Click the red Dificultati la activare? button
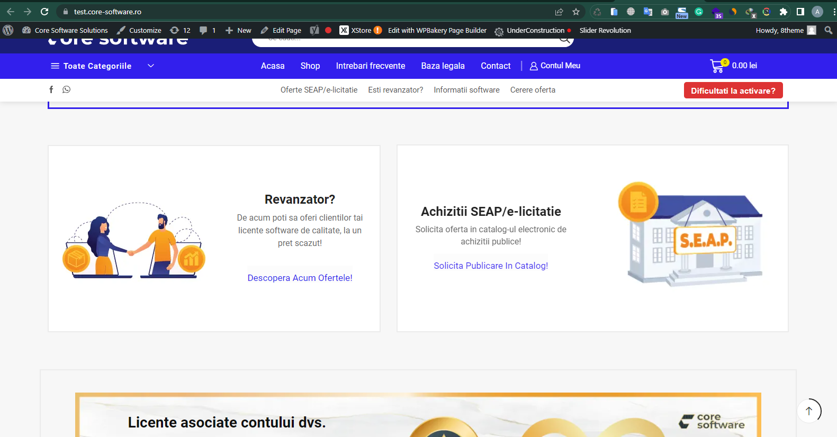 733,90
